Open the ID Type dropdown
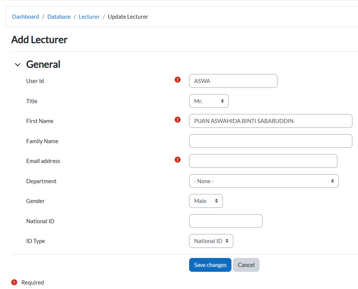 click(x=211, y=241)
